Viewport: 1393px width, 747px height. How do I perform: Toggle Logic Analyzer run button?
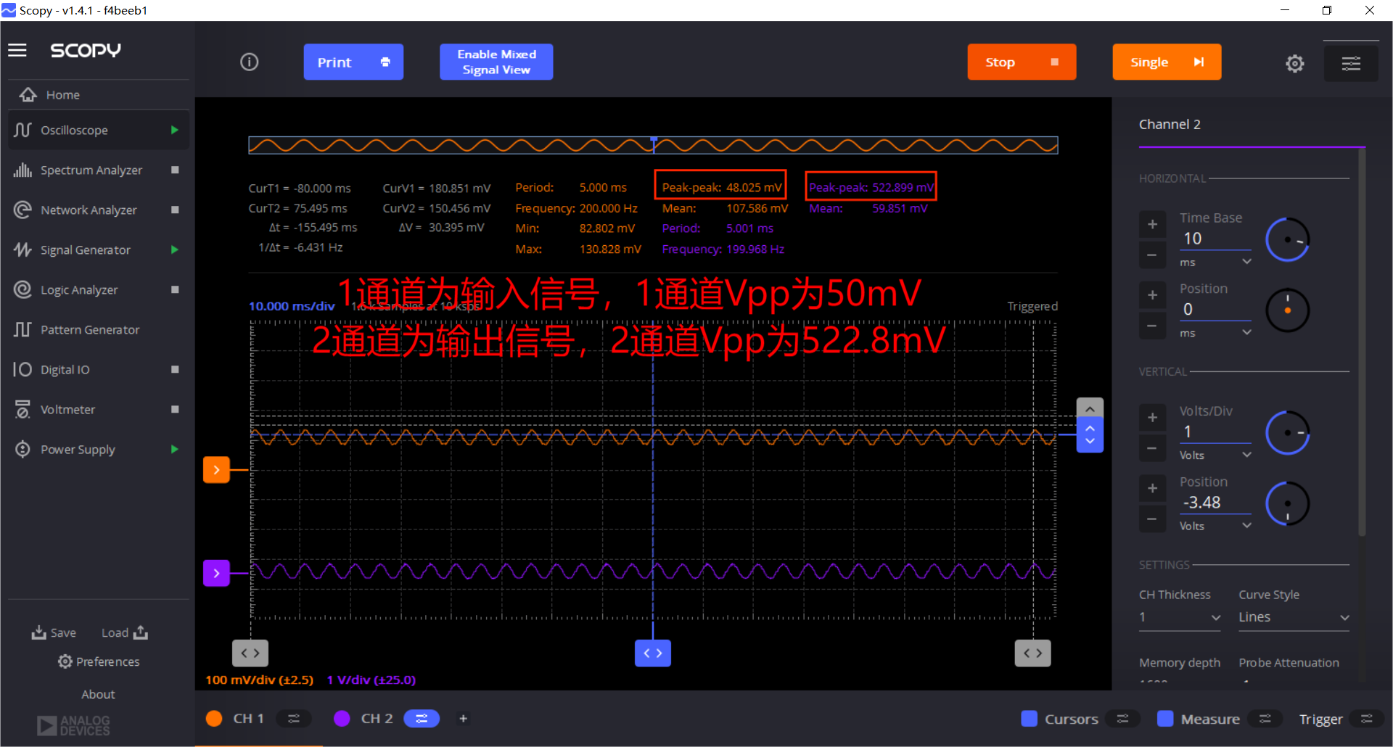[175, 289]
